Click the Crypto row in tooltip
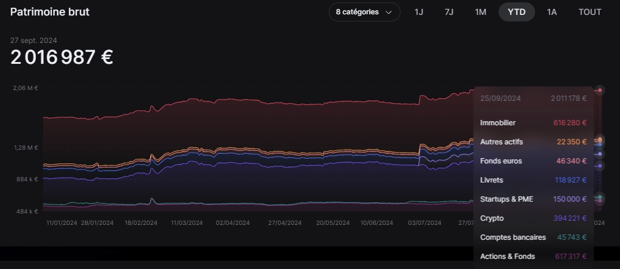The image size is (620, 269). coord(533,218)
